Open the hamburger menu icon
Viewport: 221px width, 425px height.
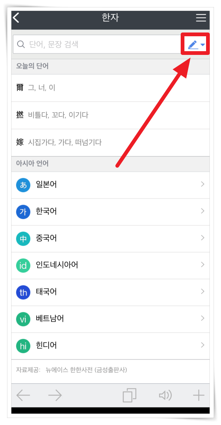tap(201, 18)
